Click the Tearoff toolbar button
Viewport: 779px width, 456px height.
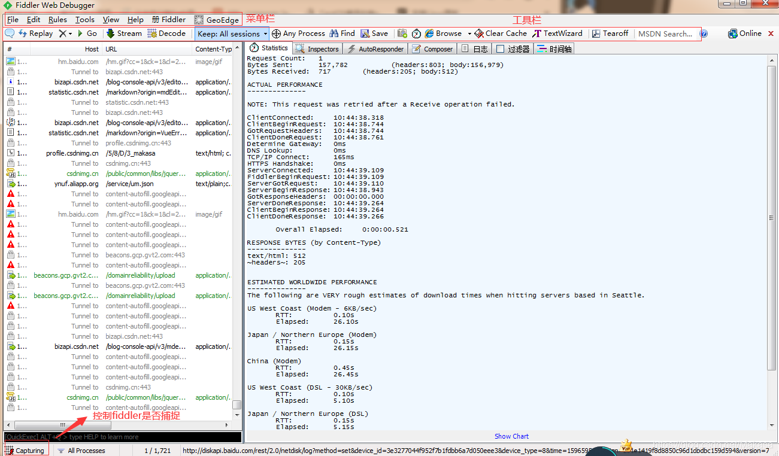point(610,34)
